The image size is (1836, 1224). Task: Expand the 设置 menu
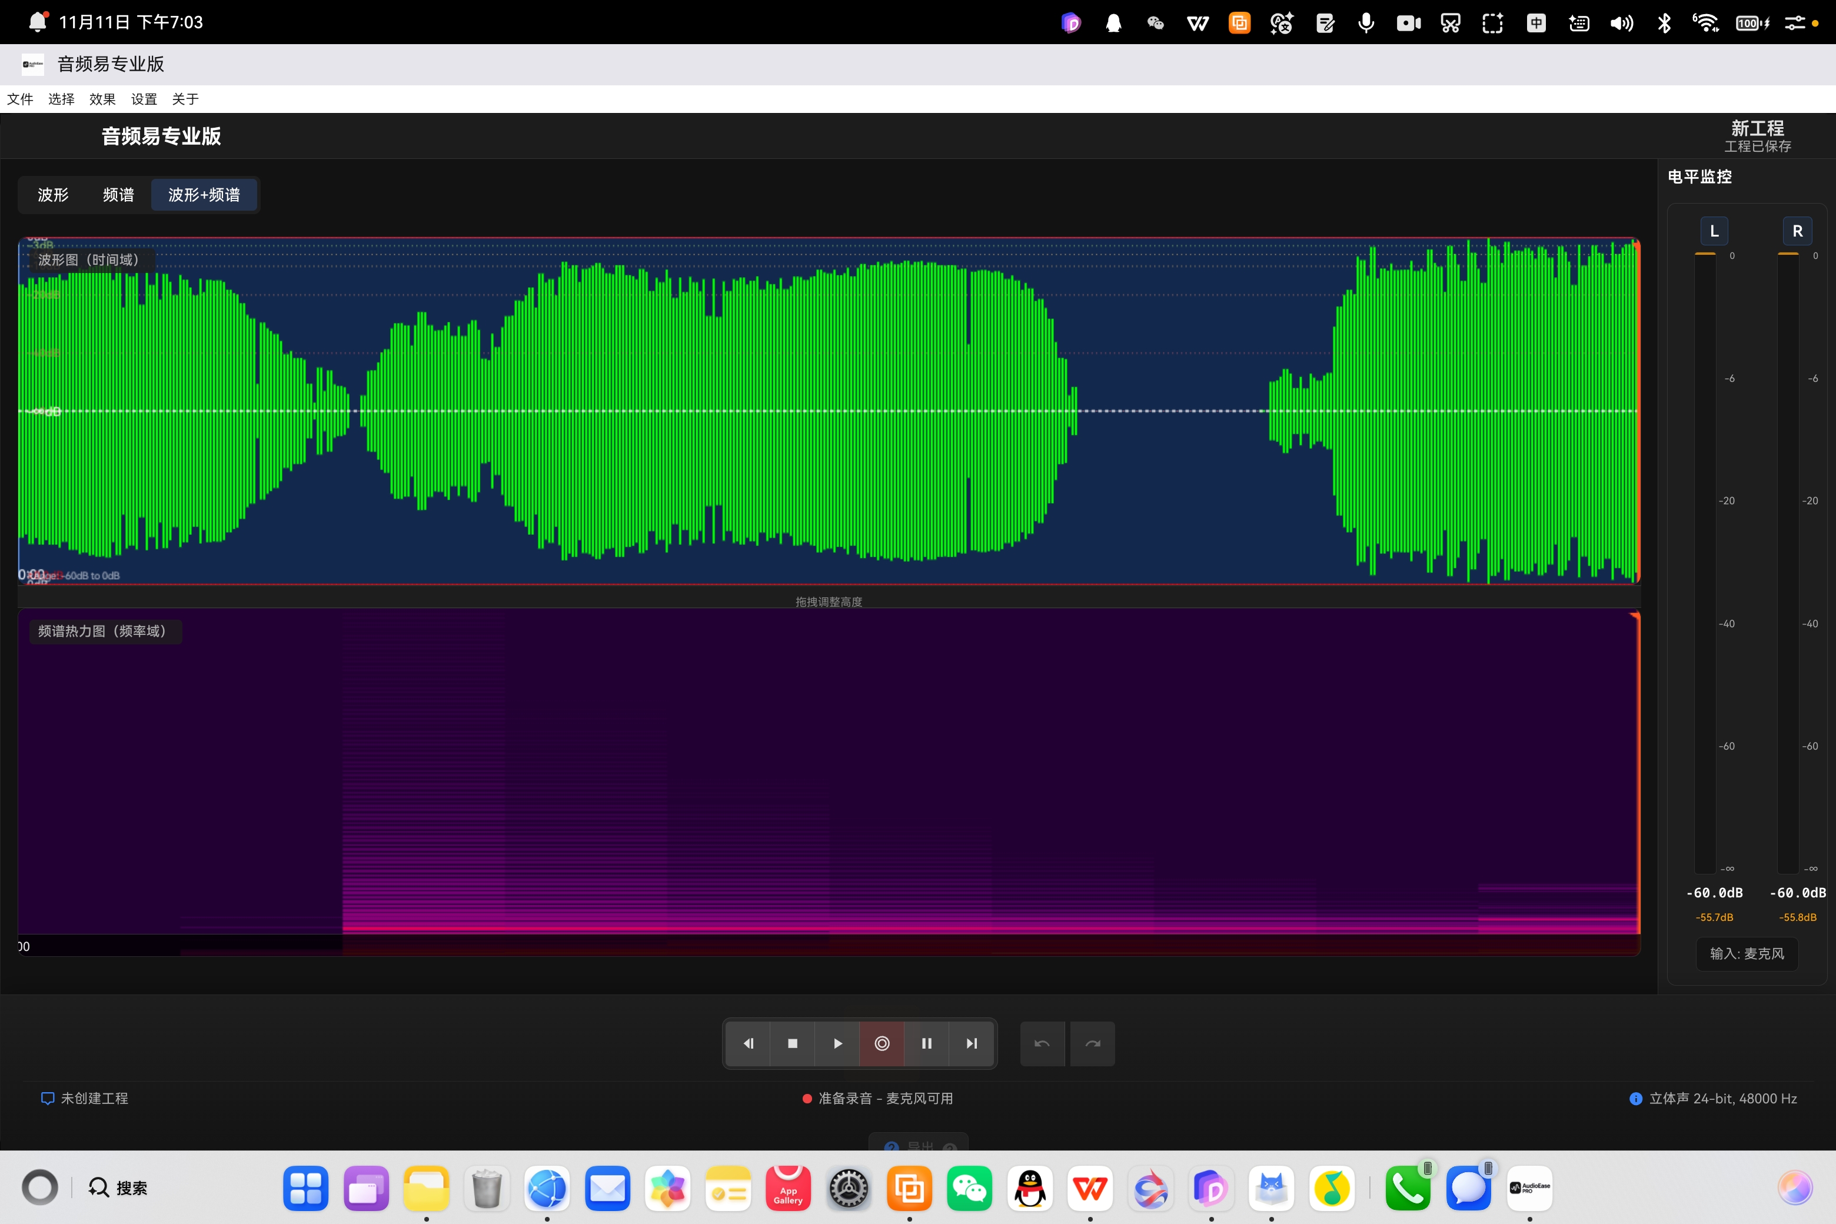pos(144,99)
